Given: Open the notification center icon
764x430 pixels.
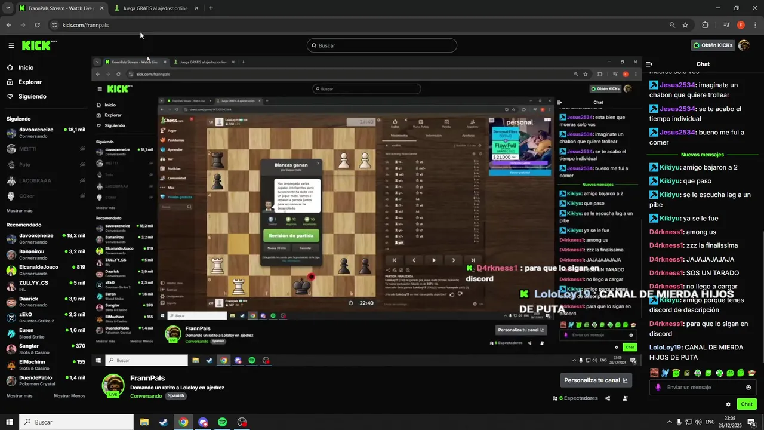Looking at the screenshot, I should (x=751, y=422).
